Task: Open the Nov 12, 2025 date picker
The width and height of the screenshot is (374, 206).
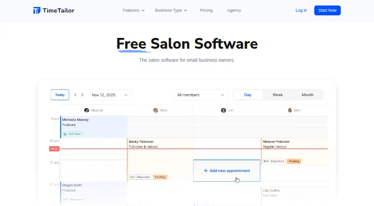Action: [110, 95]
